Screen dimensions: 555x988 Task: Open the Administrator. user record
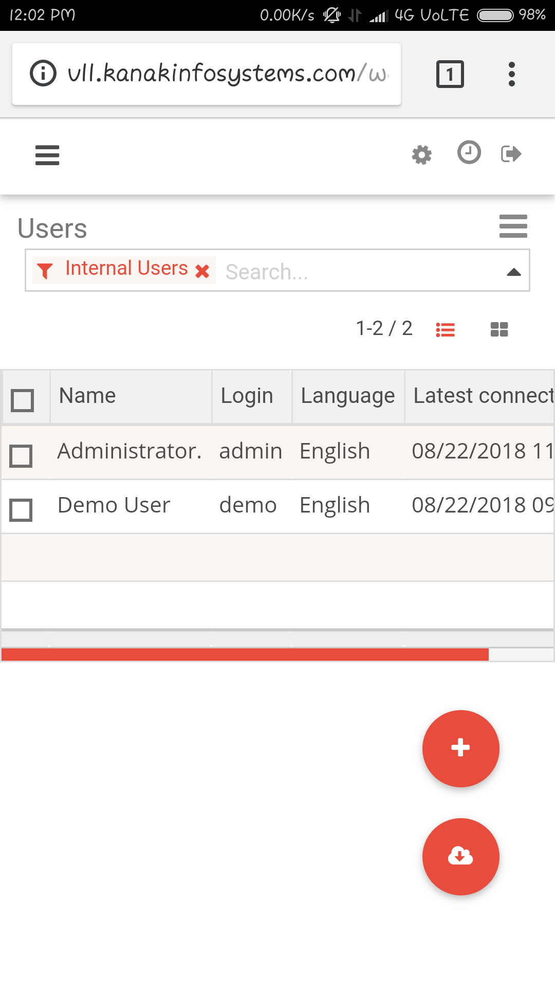(129, 451)
